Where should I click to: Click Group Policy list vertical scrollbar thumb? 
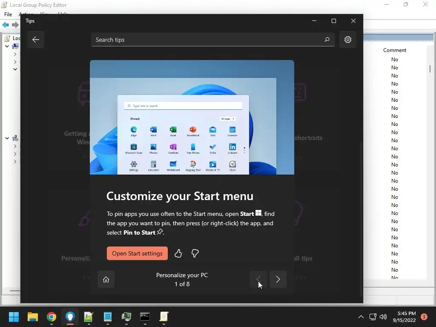click(430, 69)
